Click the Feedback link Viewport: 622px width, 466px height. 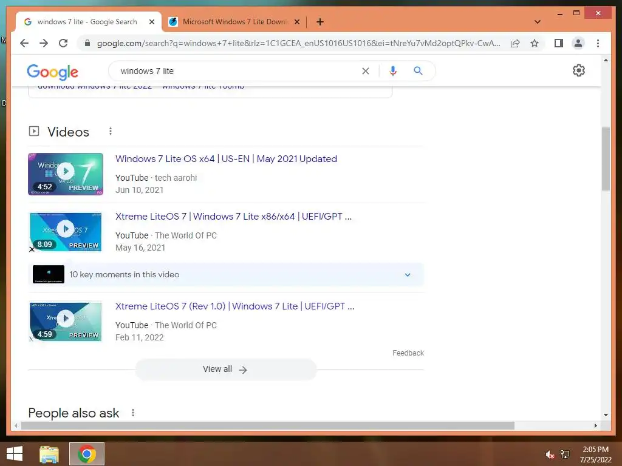pyautogui.click(x=408, y=353)
